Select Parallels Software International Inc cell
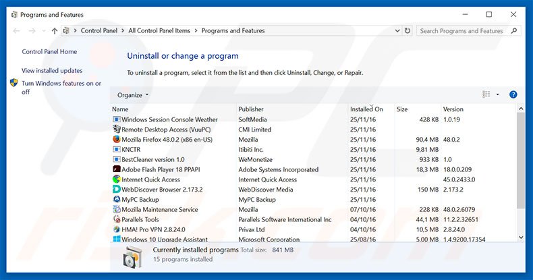 pos(285,219)
